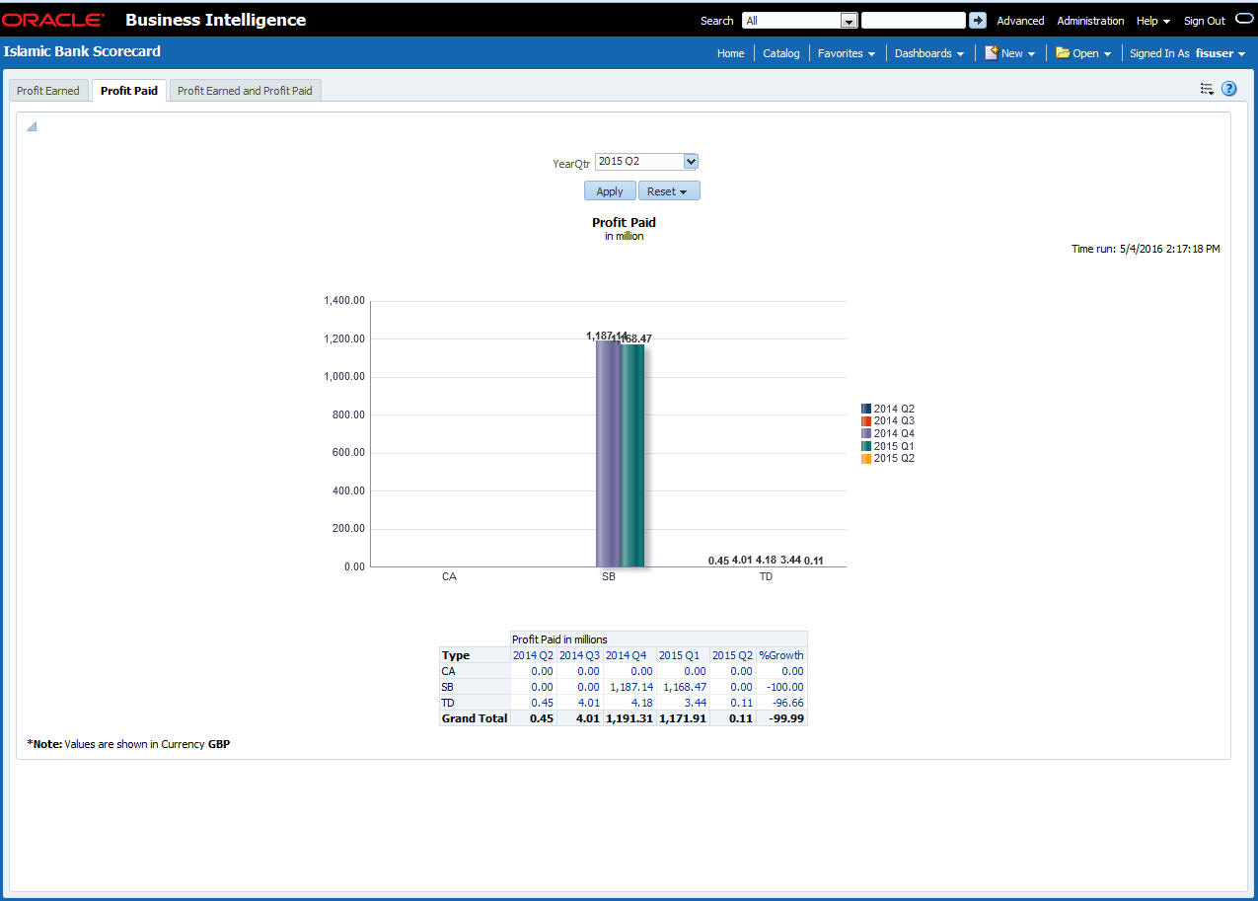
Task: Open Profit Earned and Profit Paid tab
Action: coord(245,91)
